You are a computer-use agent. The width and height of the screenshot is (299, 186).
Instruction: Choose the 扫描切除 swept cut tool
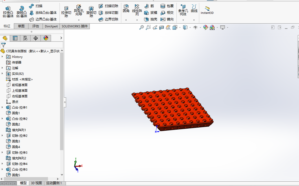108,6
